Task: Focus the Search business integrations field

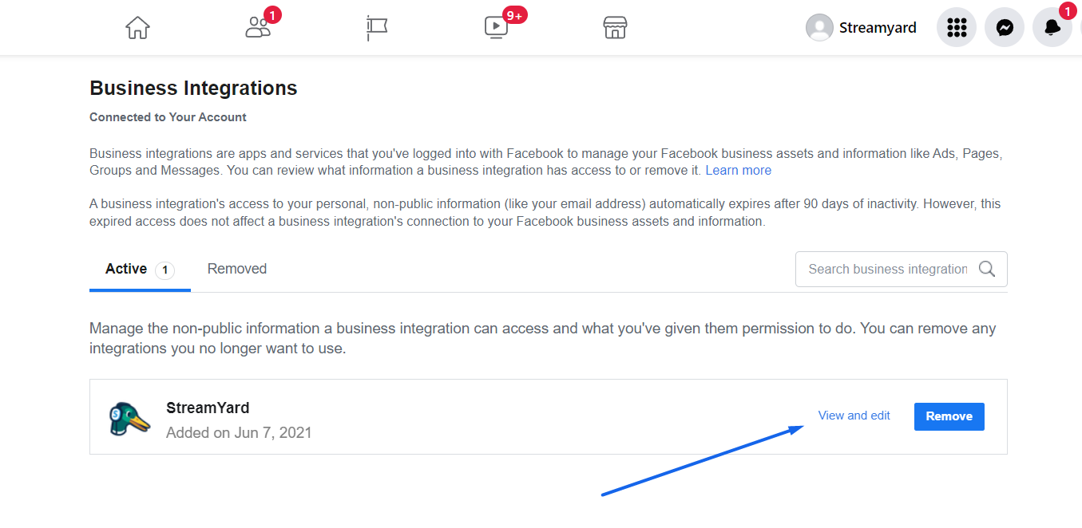Action: coord(902,270)
